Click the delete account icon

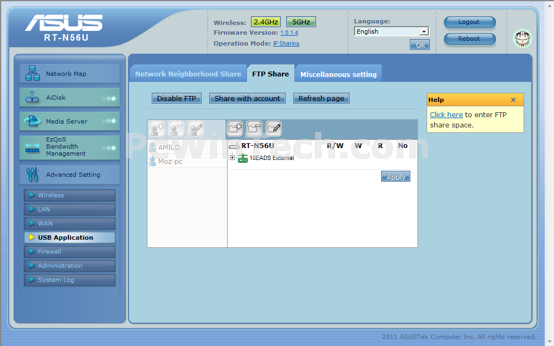point(176,129)
